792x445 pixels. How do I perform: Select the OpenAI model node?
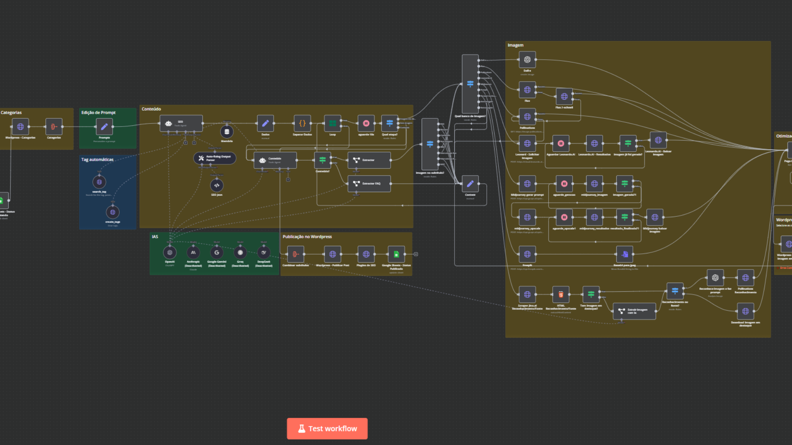[x=170, y=253]
